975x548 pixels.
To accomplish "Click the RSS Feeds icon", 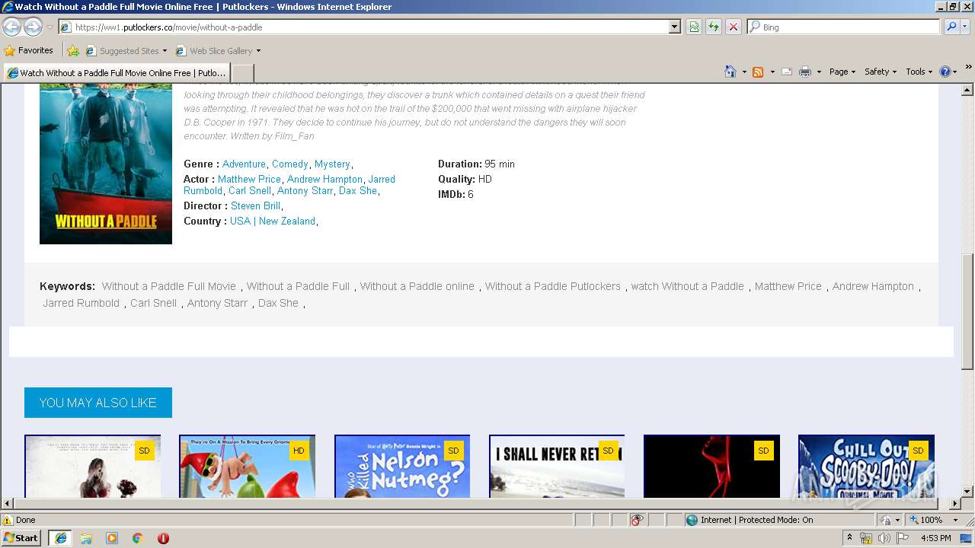I will click(758, 72).
